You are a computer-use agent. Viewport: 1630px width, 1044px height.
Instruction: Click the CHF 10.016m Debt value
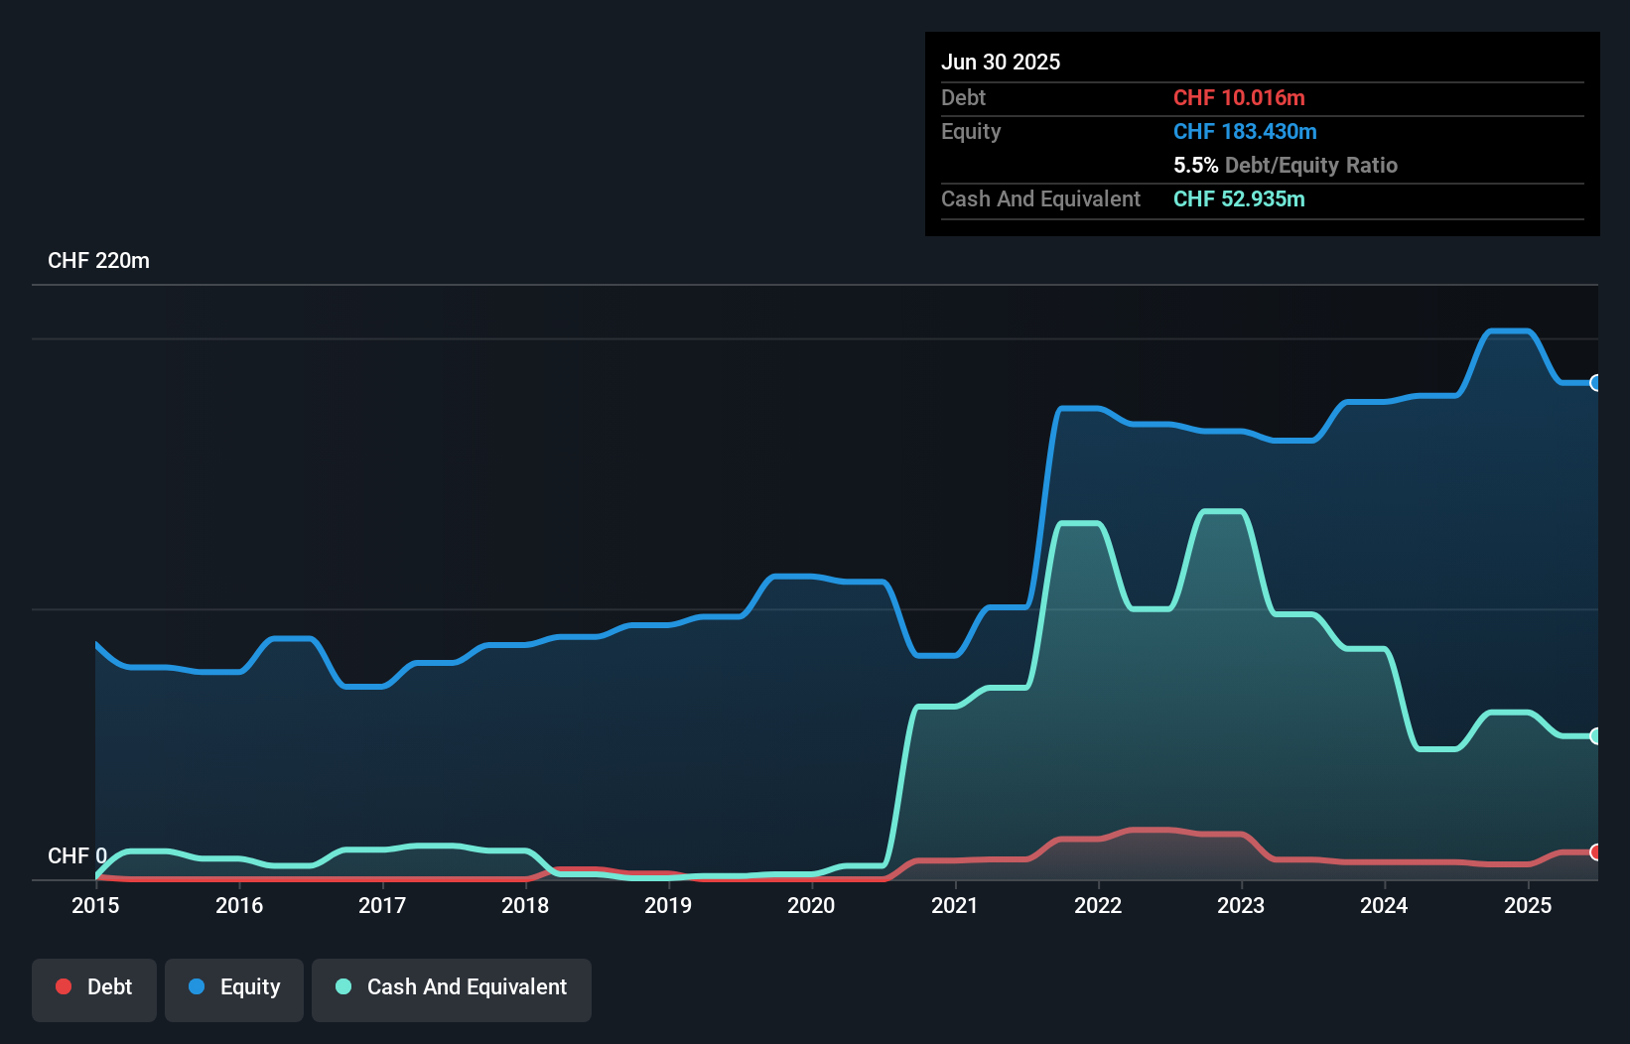[1240, 97]
